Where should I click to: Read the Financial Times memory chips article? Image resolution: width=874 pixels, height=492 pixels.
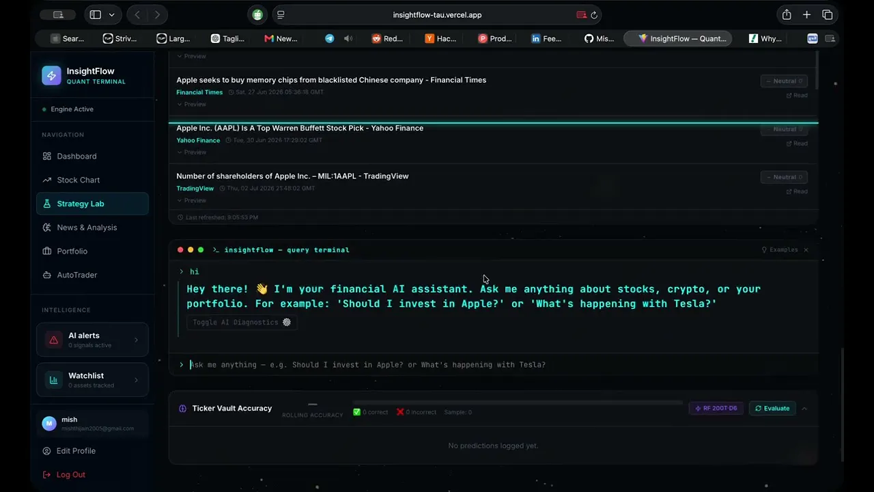(797, 96)
